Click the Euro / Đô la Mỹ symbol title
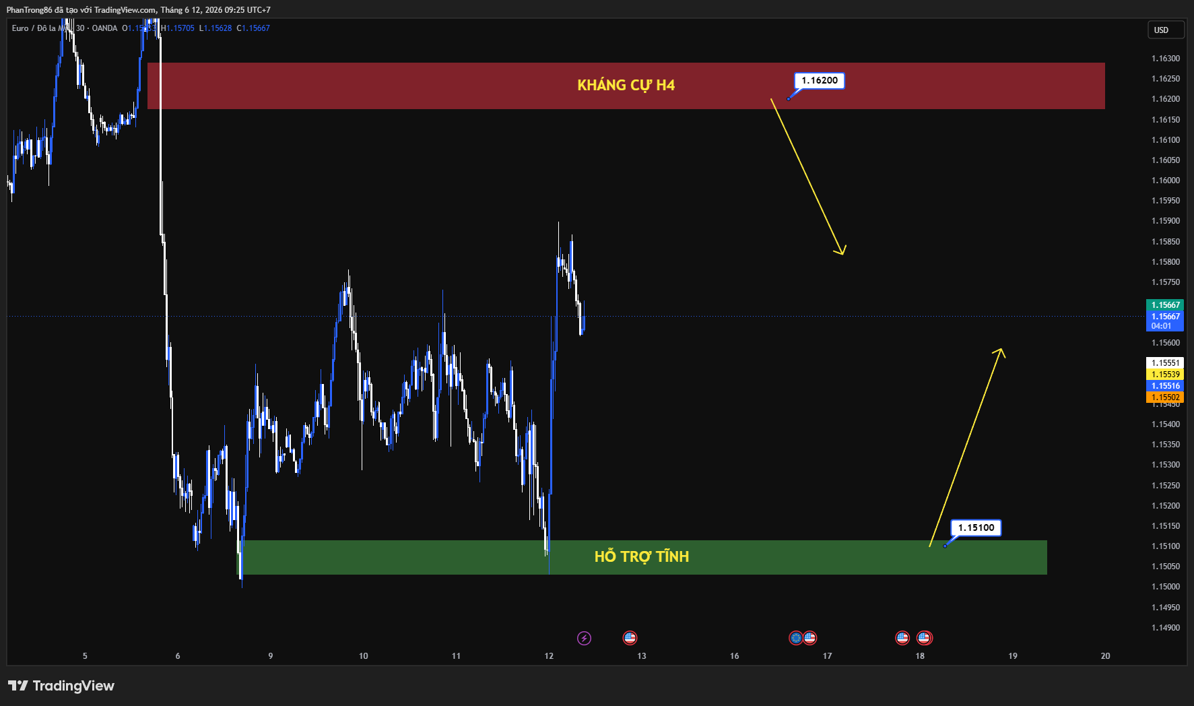Screen dimensions: 1194x706 pos(40,28)
